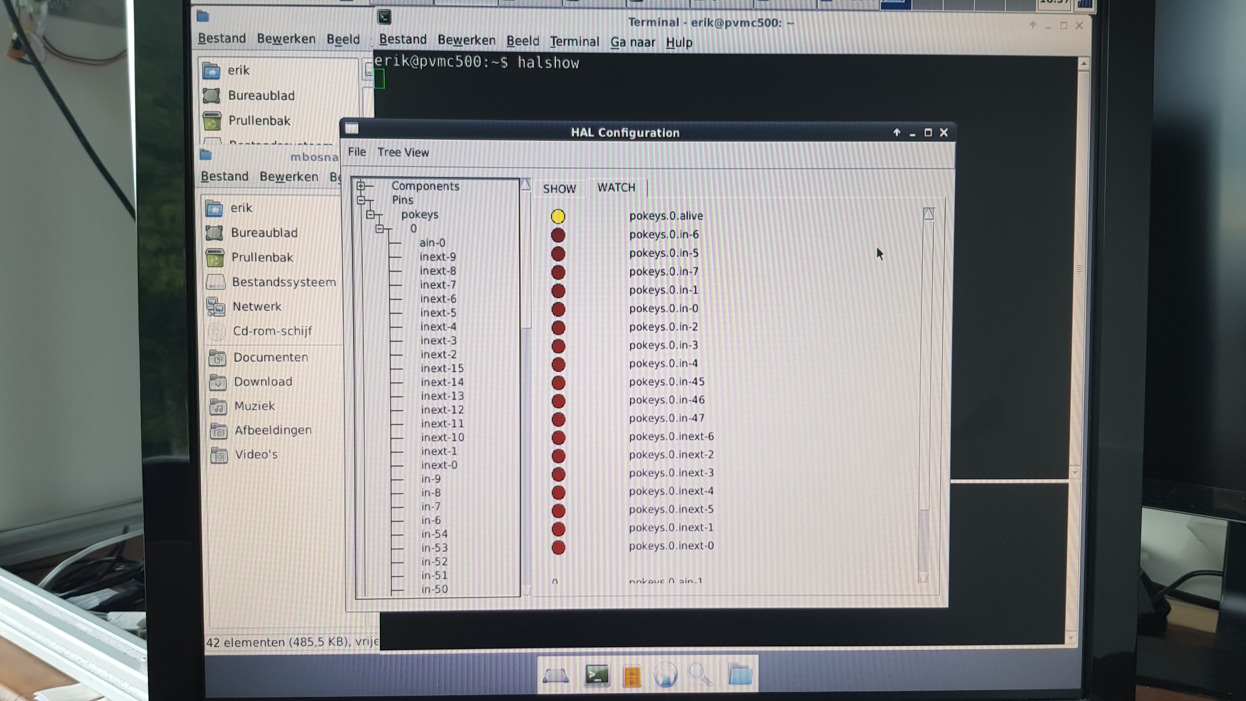This screenshot has height=701, width=1246.
Task: Open Beeld menu in upper file manager
Action: [343, 40]
